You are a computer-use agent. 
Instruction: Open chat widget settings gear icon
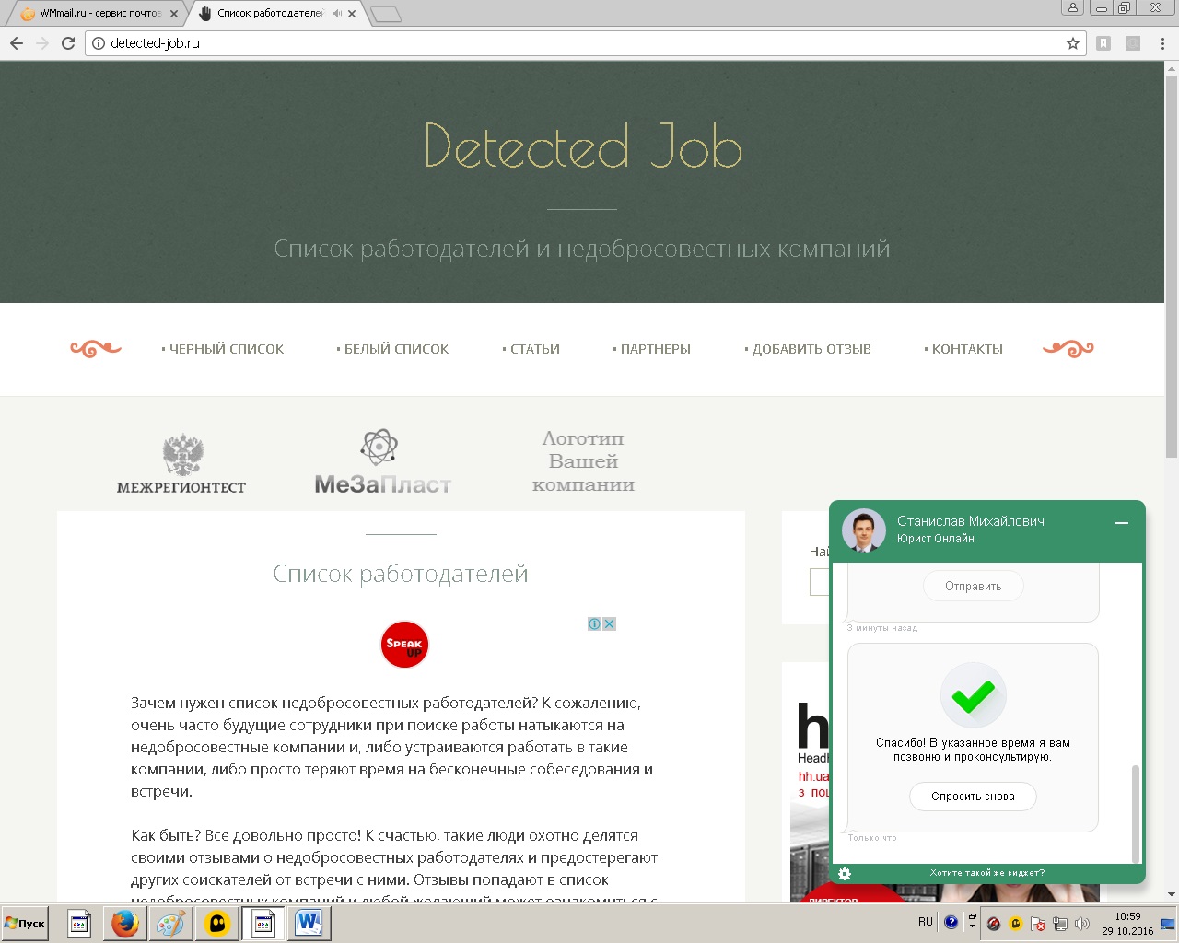click(x=845, y=873)
